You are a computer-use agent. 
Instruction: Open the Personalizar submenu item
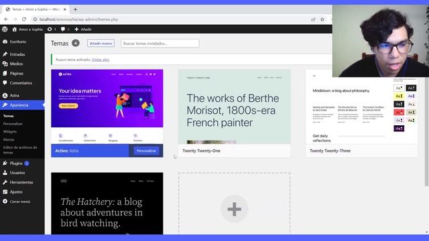coord(13,124)
